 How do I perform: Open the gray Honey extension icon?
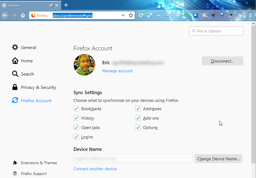tap(204, 16)
